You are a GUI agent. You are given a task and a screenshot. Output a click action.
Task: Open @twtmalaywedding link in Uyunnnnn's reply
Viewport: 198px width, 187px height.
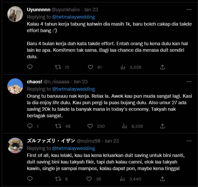point(73,17)
